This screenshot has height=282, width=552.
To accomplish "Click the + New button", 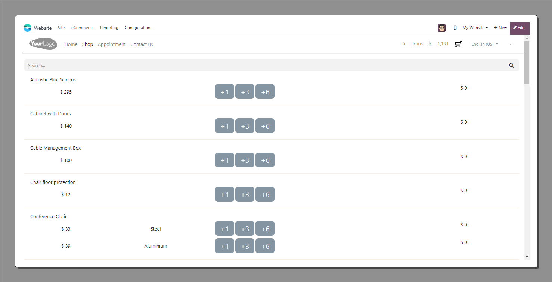I will pyautogui.click(x=500, y=28).
